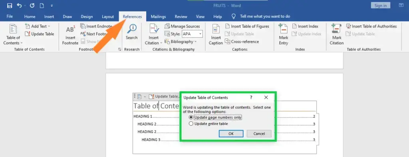Open the Table of Contents gallery
Image resolution: width=409 pixels, height=157 pixels.
(x=13, y=34)
